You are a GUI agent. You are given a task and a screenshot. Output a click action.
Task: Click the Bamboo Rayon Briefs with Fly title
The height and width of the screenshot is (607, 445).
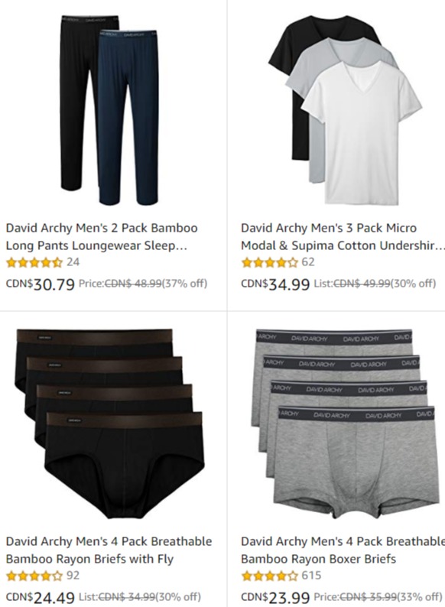[109, 550]
